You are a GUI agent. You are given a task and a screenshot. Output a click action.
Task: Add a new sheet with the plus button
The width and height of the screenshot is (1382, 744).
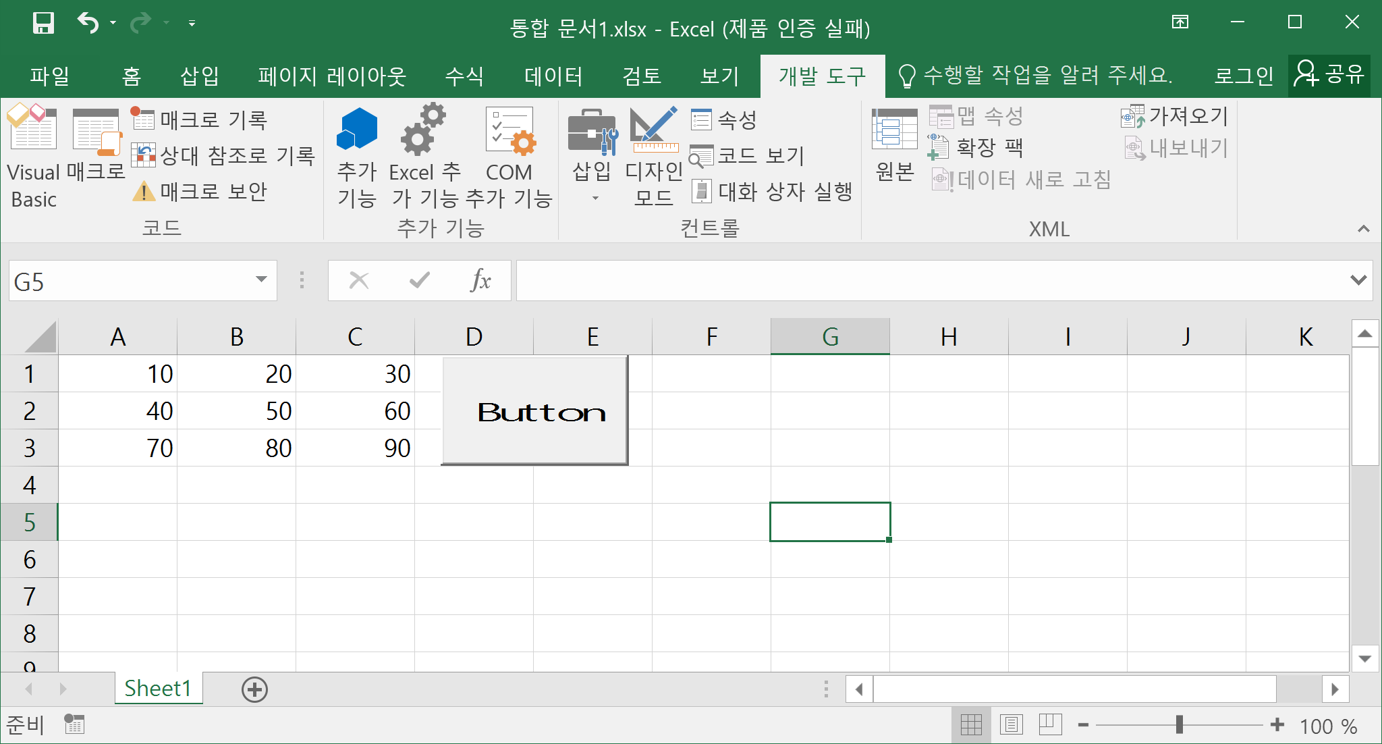tap(254, 689)
